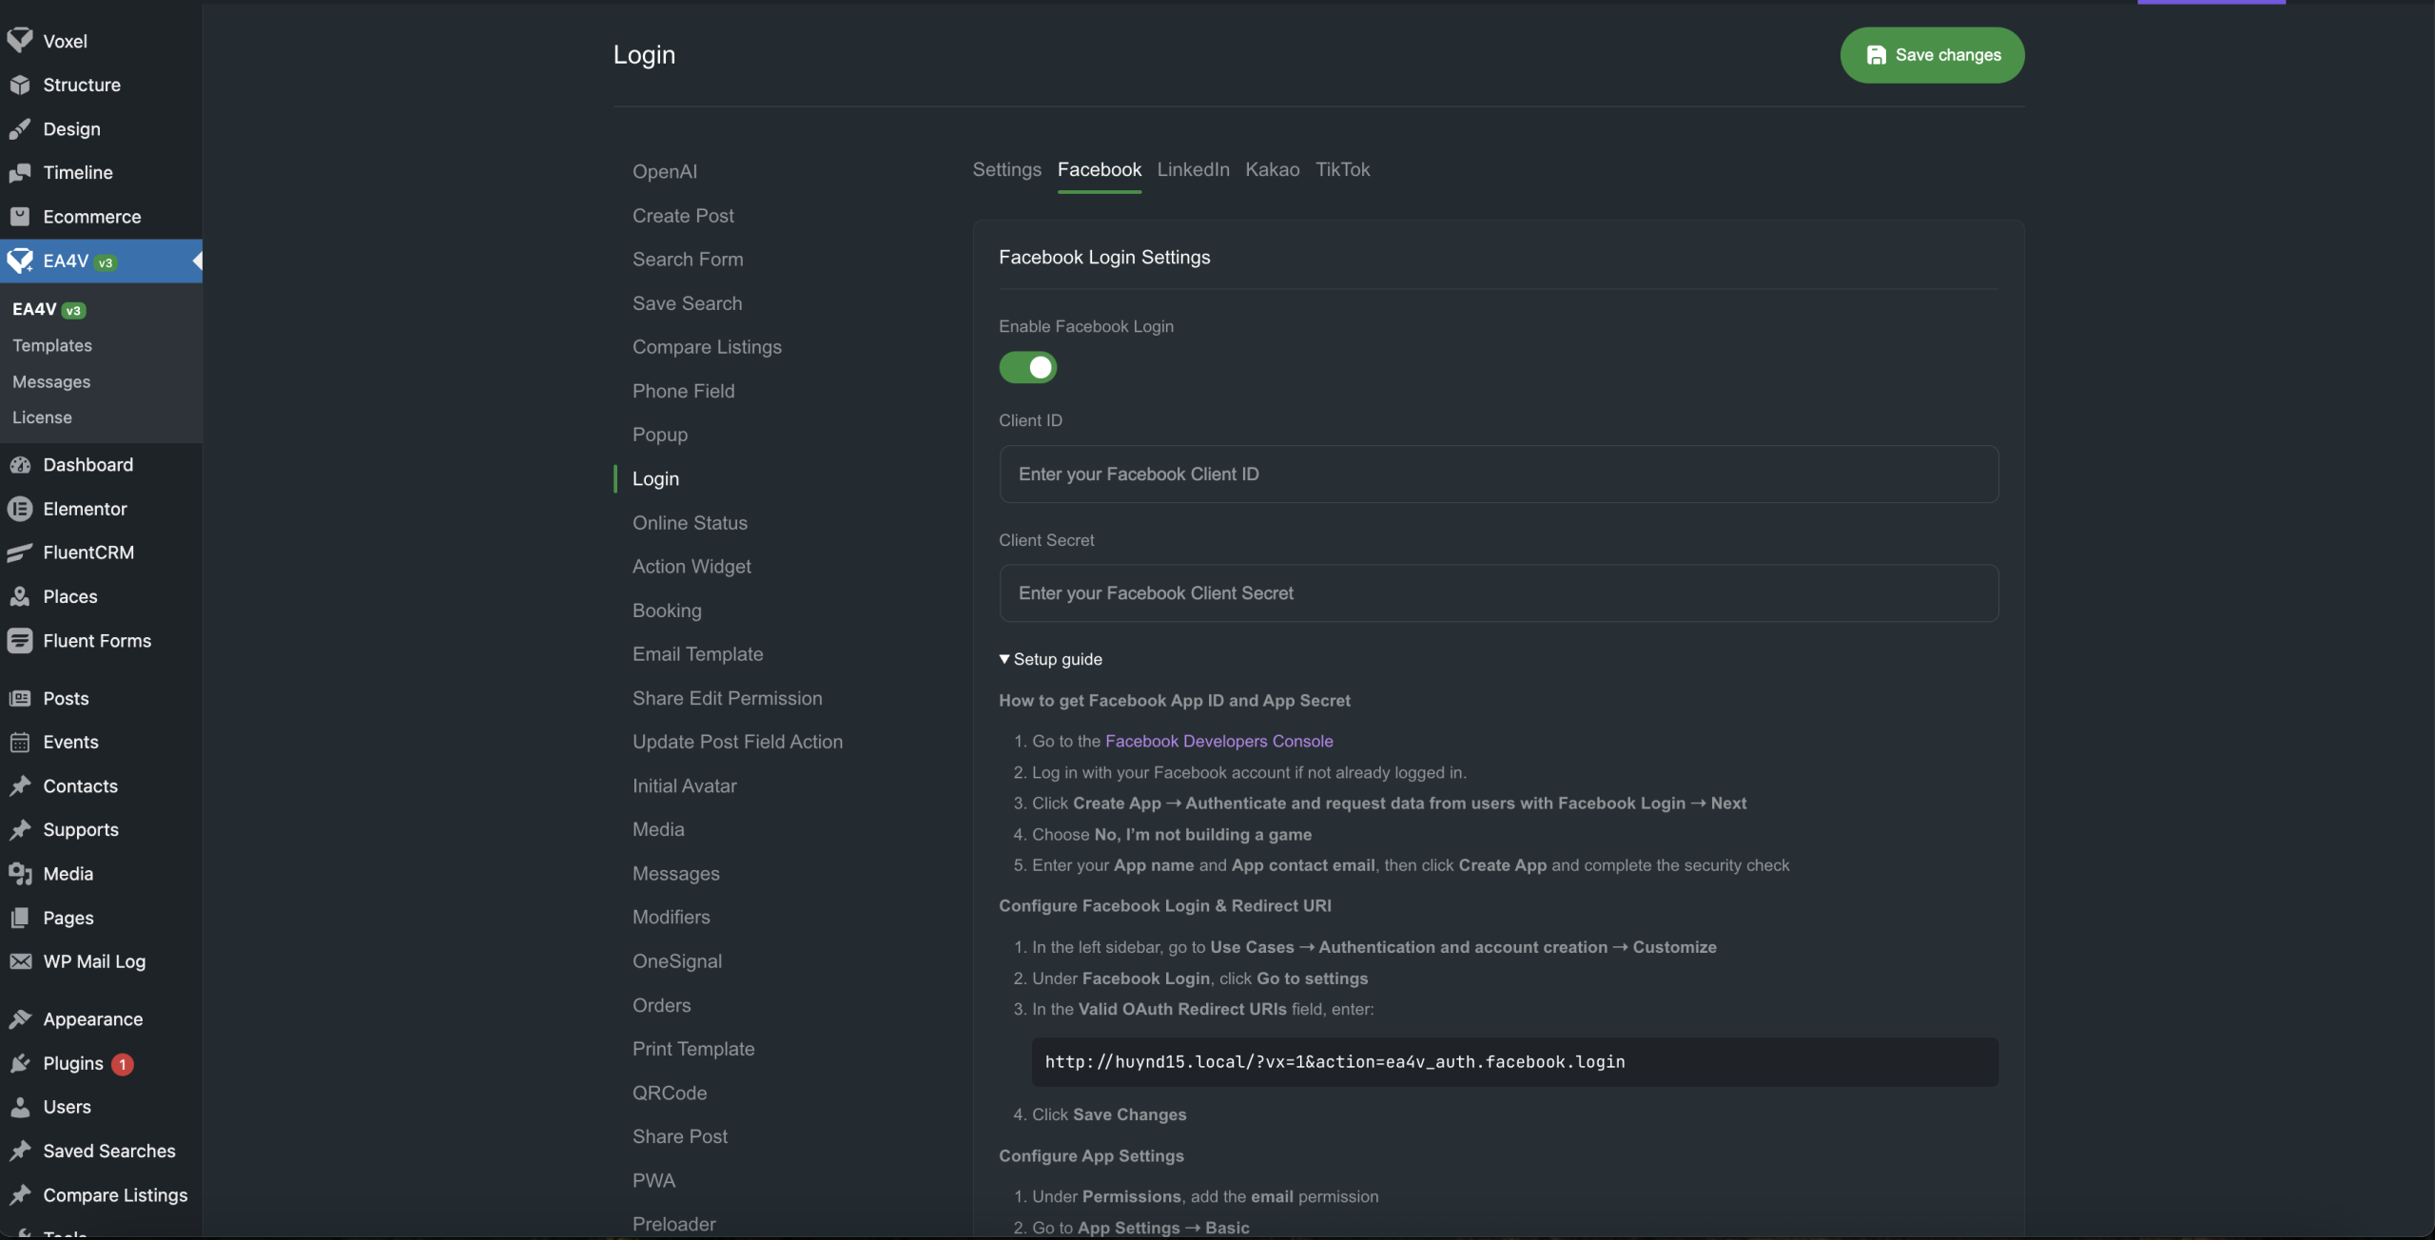Screen dimensions: 2435x1240
Task: Open the Events calendar icon
Action: point(20,742)
